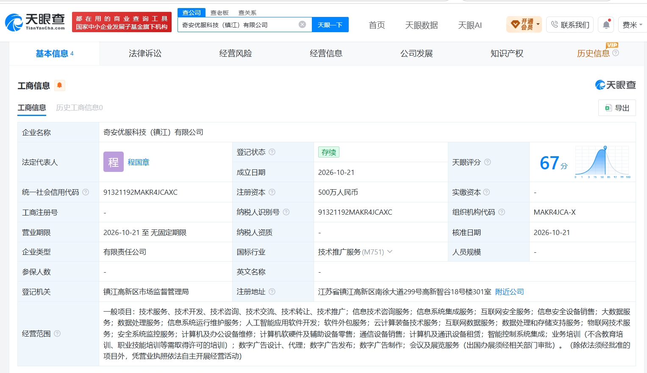Click the 联系我们 button
This screenshot has width=647, height=373.
pos(570,25)
